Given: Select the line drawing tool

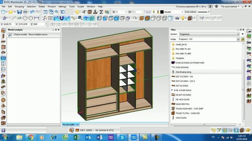Looking at the screenshot, I should (14, 18).
